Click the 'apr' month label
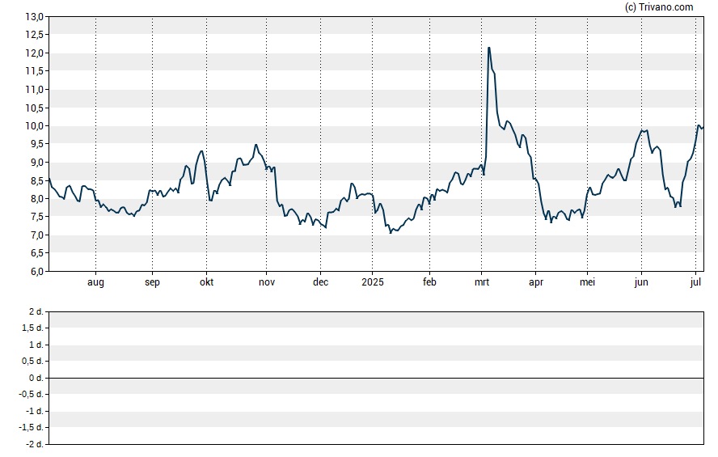Viewport: 718px width, 457px height. (x=536, y=282)
